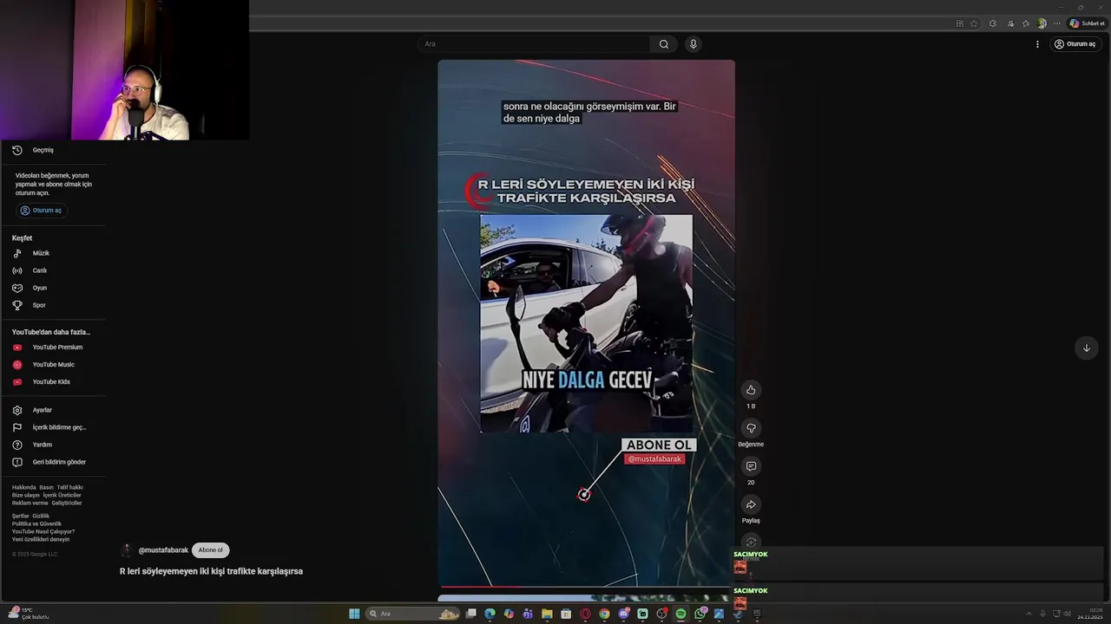Open Politika ve Güvenlik link
Image resolution: width=1111 pixels, height=624 pixels.
(x=36, y=524)
